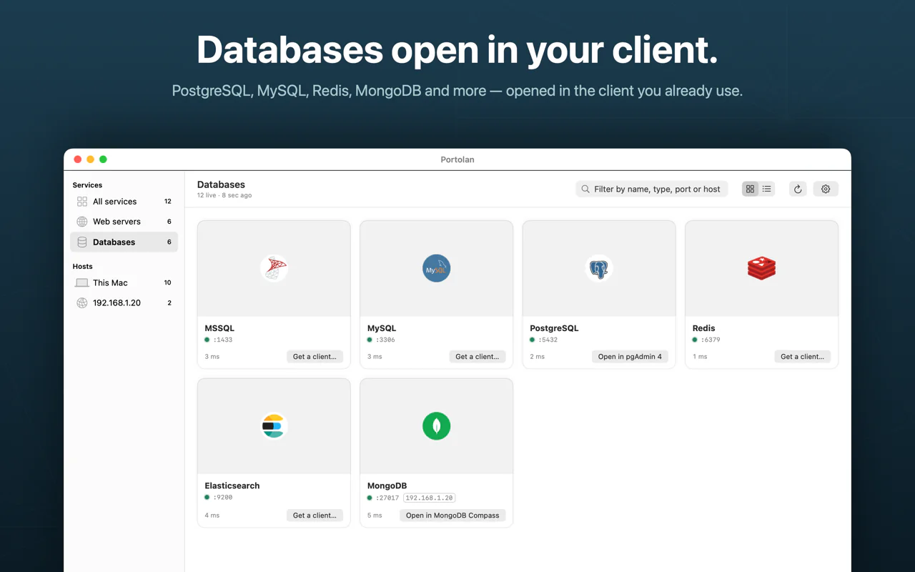Click the 192.168.1.20 host globe icon

coord(82,303)
